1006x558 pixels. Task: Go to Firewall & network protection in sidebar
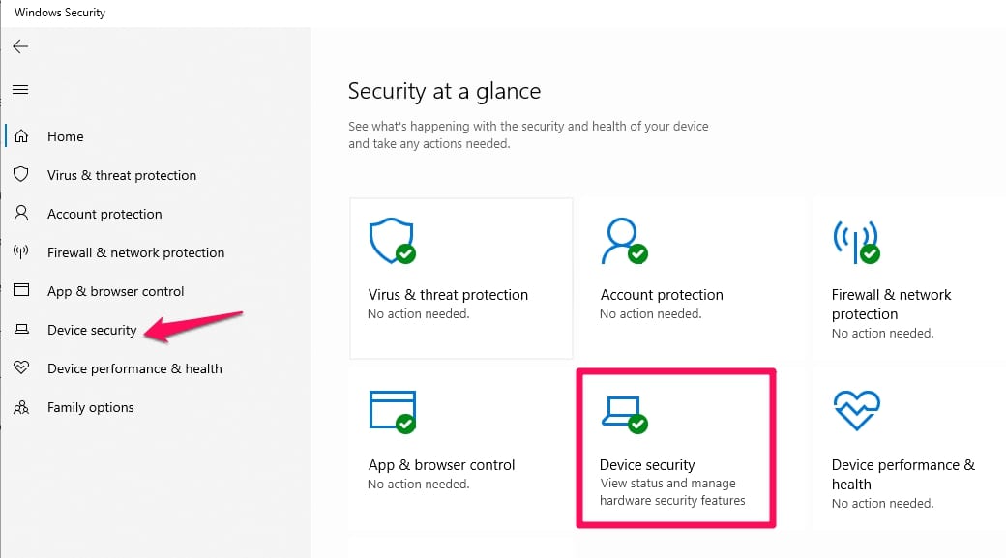point(136,252)
